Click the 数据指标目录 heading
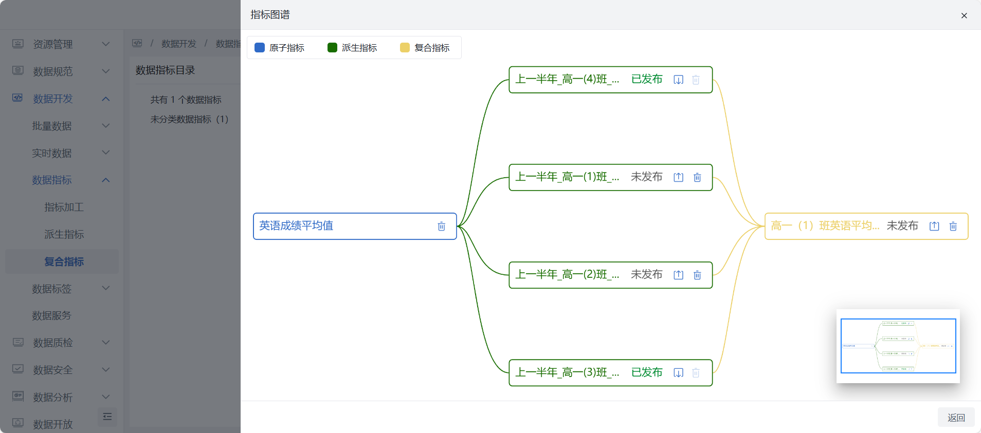The image size is (981, 433). (x=166, y=70)
